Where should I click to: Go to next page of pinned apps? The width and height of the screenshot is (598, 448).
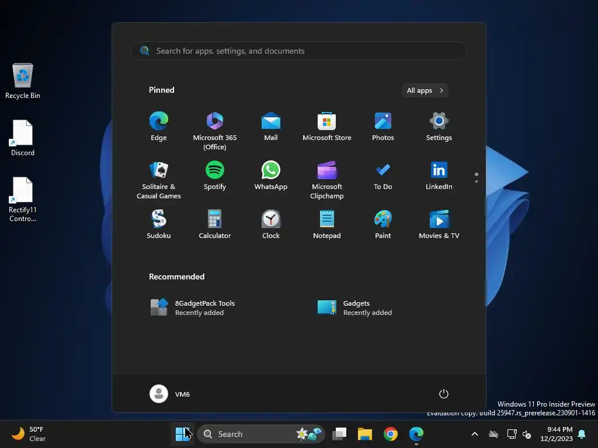pos(477,181)
